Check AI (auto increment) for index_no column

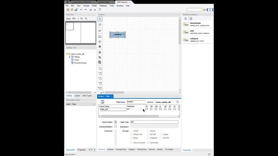174,109
